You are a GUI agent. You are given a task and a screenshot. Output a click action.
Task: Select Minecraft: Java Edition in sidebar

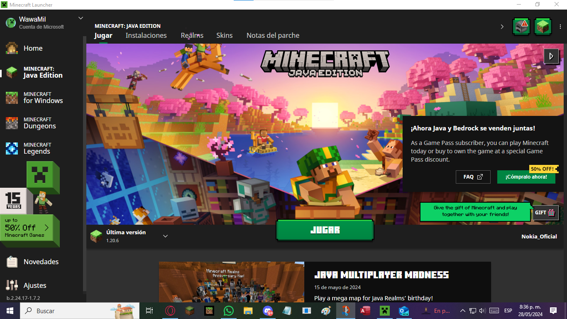tap(43, 72)
